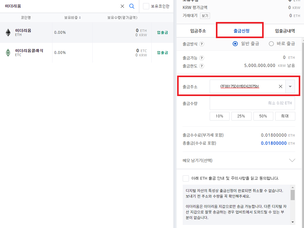
Task: Click 입출금 for 이더리움클래식 row
Action: click(x=163, y=53)
